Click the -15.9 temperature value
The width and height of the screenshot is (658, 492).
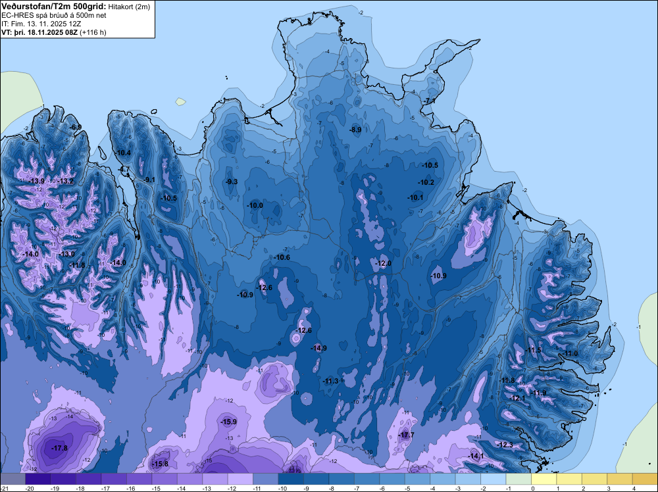pos(229,422)
